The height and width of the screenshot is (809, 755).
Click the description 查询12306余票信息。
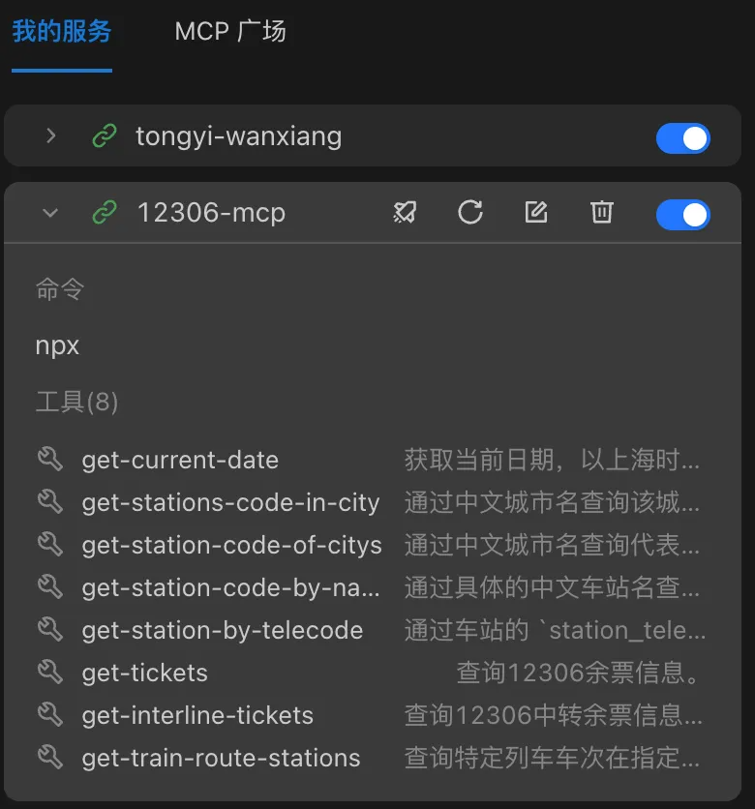pos(578,673)
